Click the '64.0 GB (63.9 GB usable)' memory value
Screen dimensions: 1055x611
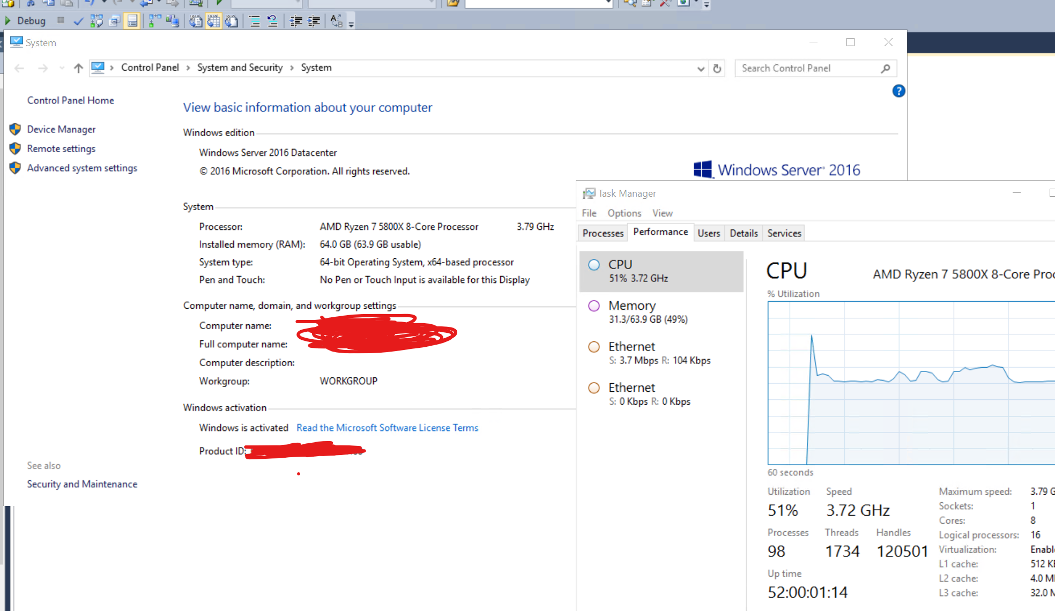tap(370, 244)
